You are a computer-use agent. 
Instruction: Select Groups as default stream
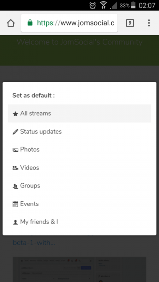tap(79, 186)
